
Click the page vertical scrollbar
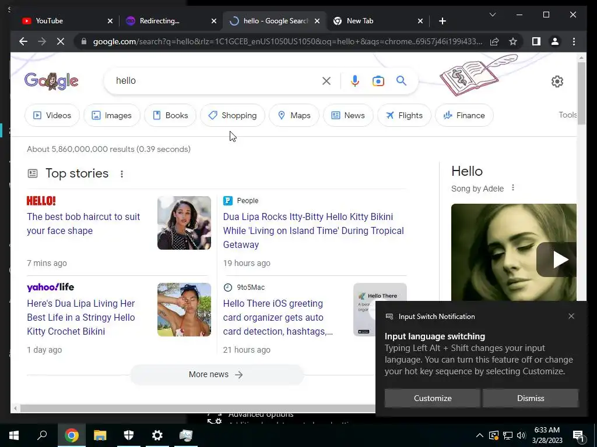[581, 93]
